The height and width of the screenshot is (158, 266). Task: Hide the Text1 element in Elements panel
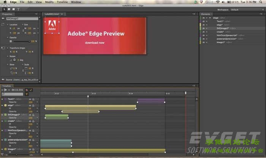pos(203,21)
